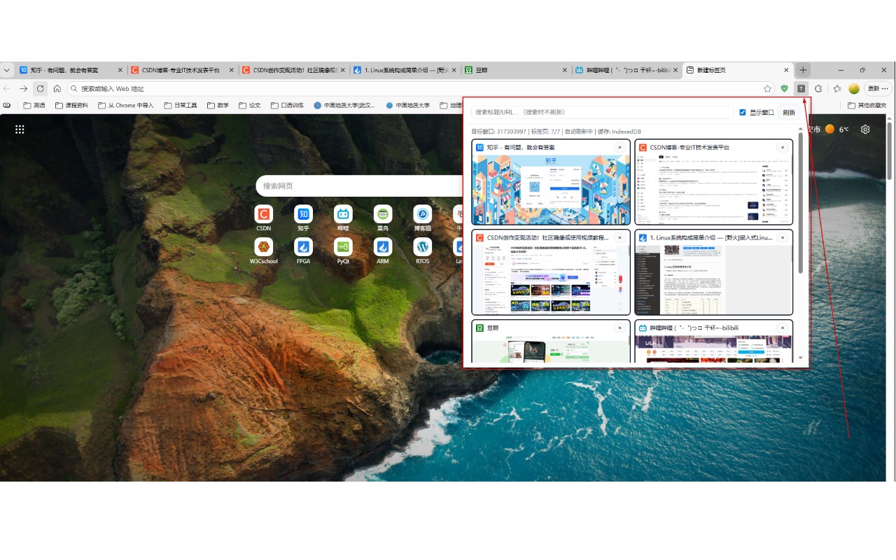The height and width of the screenshot is (560, 896).
Task: Reload the page with the refresh icon
Action: (x=41, y=89)
